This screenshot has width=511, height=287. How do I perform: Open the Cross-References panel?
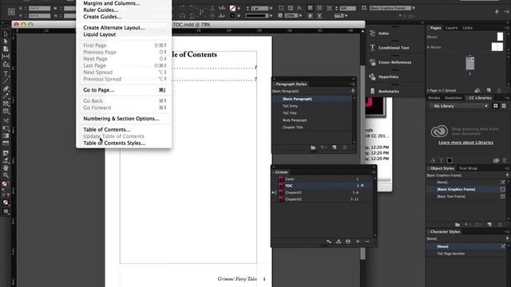pyautogui.click(x=394, y=62)
